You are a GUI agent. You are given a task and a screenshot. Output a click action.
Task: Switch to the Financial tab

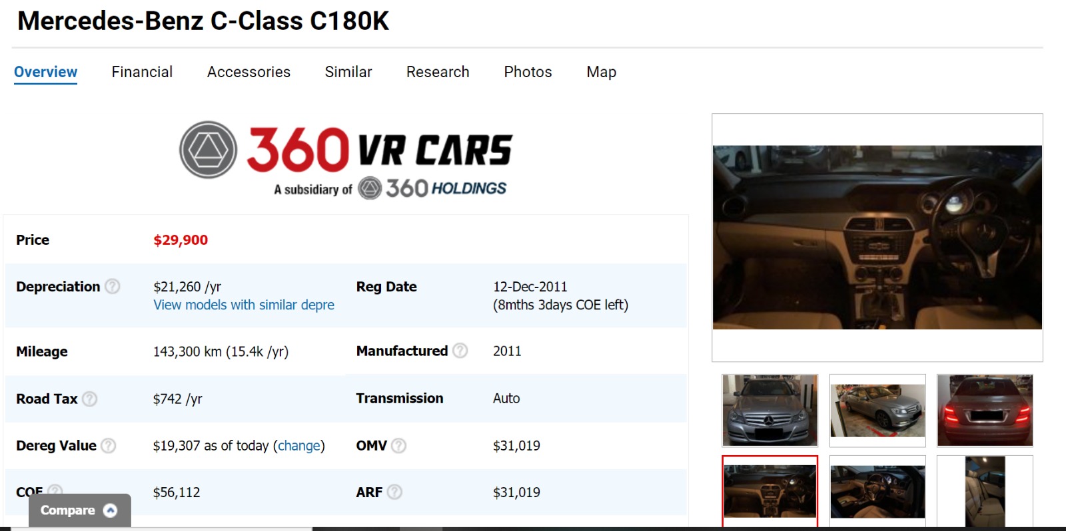(142, 72)
